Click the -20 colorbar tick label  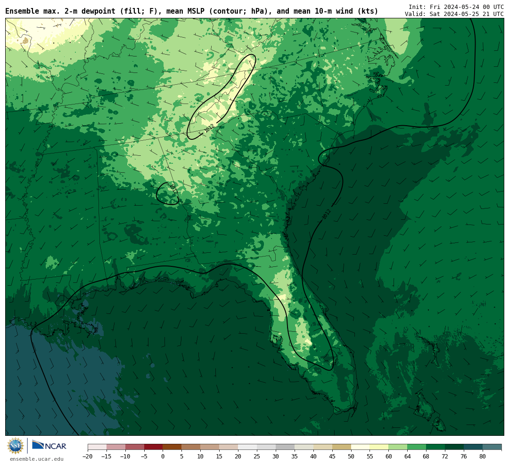88,457
